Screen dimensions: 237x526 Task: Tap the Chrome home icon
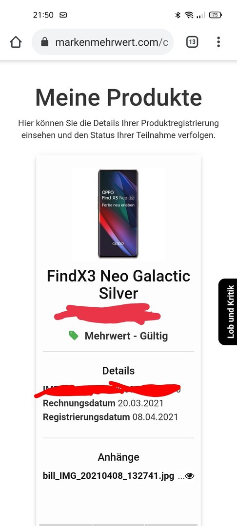pos(16,42)
